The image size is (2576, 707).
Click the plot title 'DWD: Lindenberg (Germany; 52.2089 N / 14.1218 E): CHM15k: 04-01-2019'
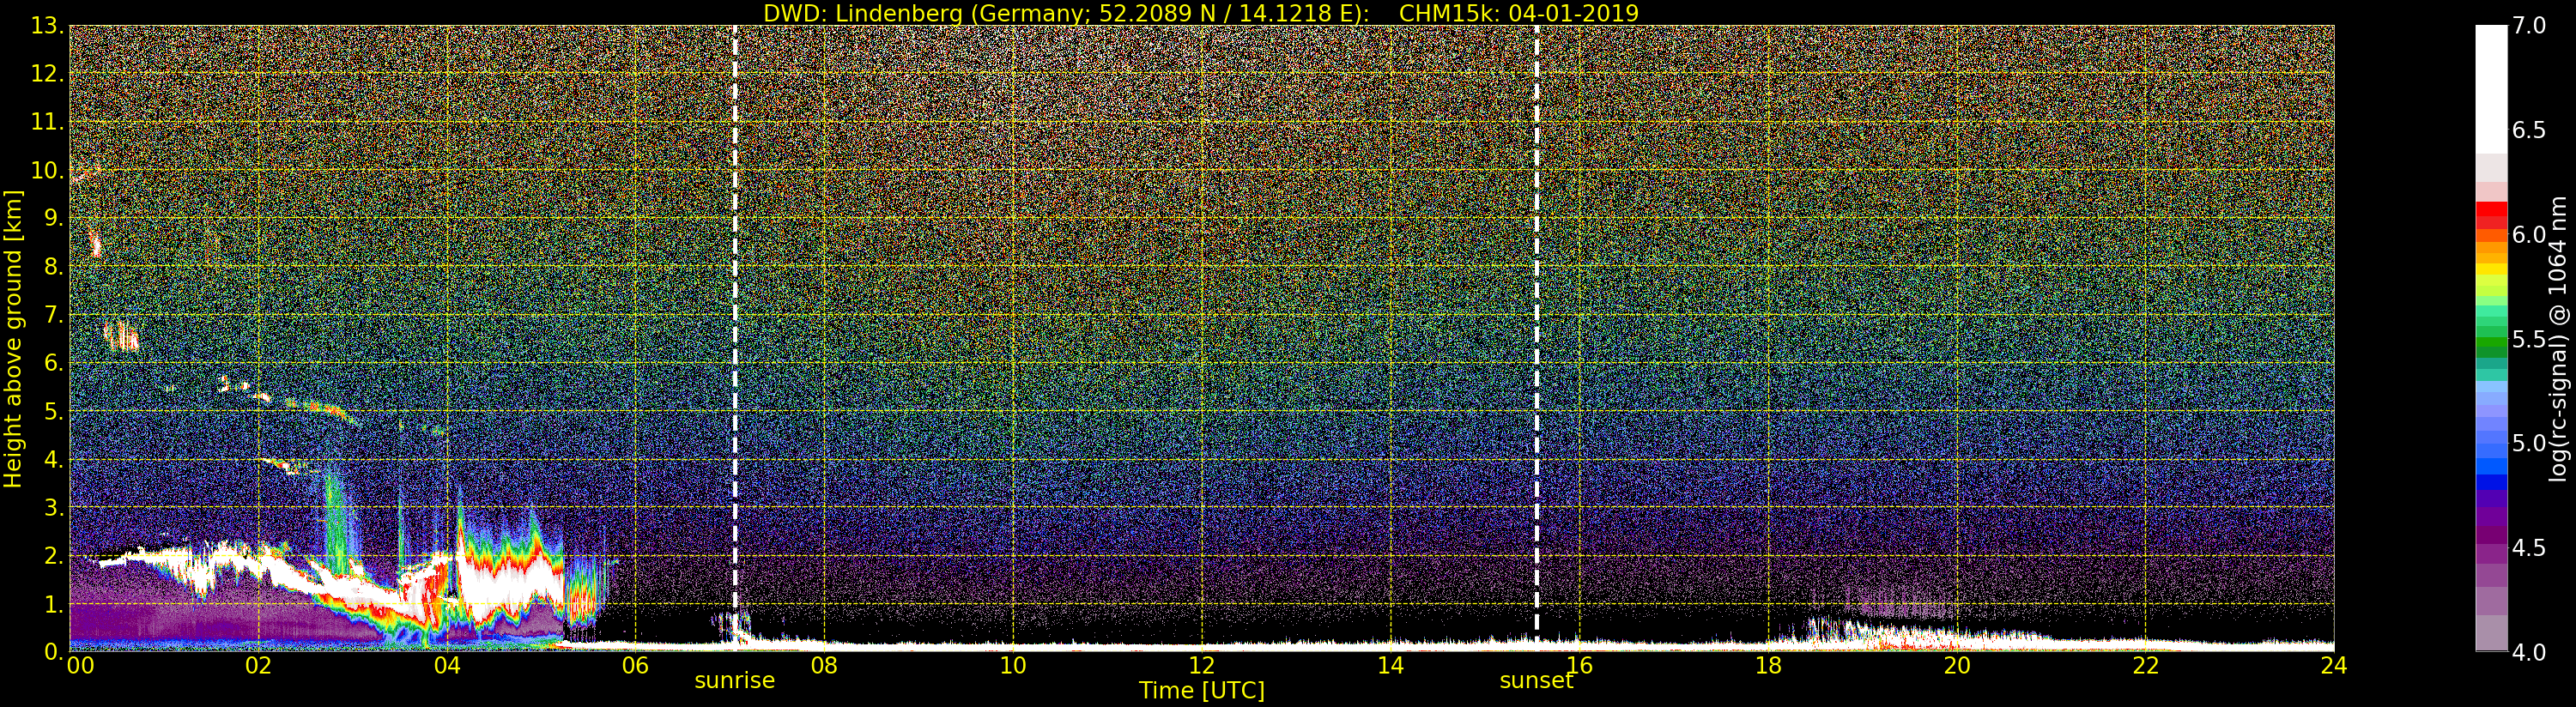pos(1200,13)
